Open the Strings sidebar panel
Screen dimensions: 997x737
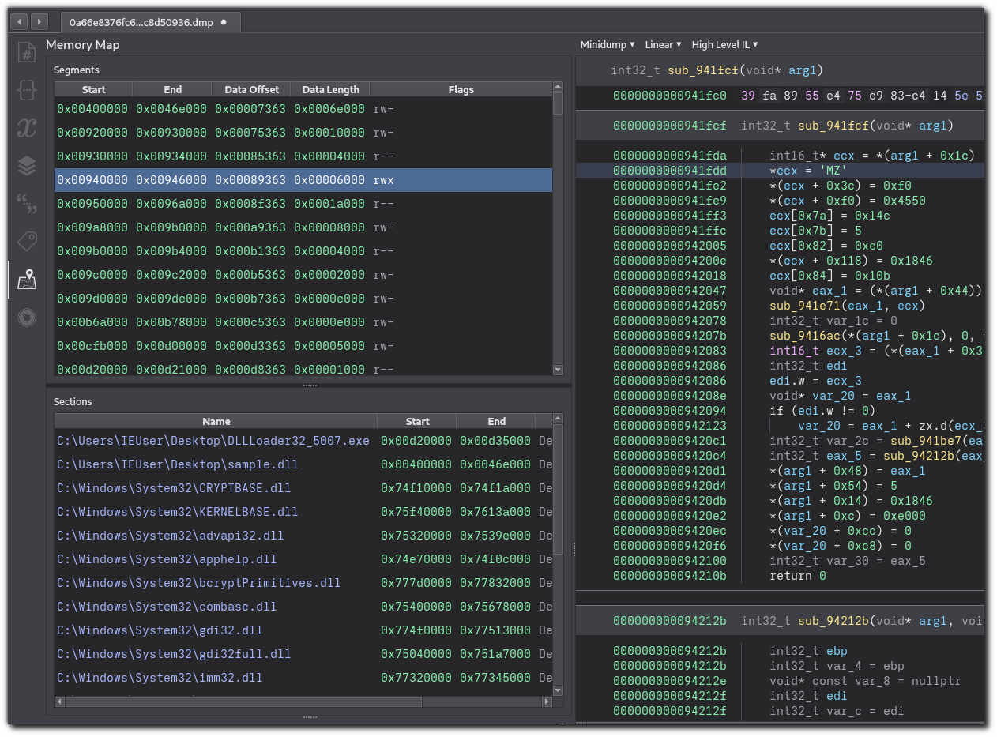(x=26, y=203)
